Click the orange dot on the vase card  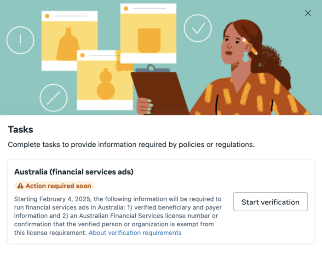[x=47, y=16]
